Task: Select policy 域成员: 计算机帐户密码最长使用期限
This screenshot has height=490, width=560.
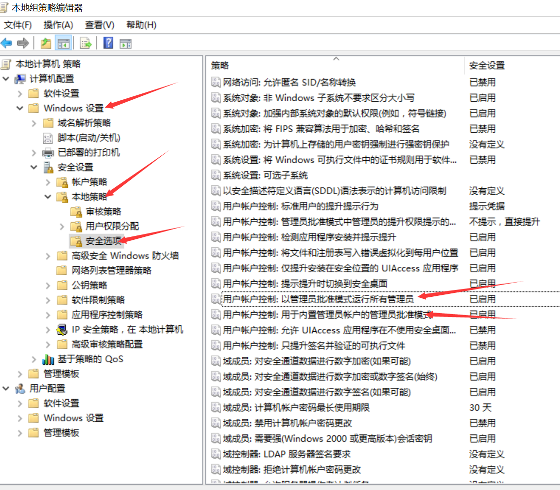Action: pos(296,407)
